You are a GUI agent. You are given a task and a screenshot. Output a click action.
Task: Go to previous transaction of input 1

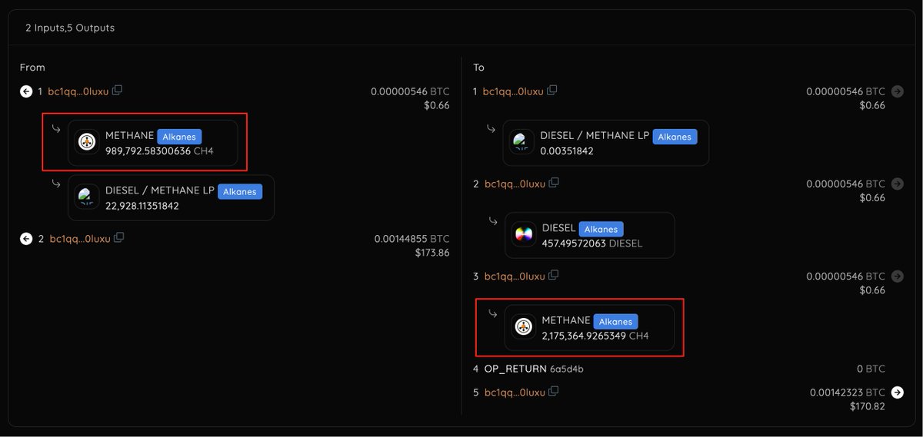pos(26,91)
